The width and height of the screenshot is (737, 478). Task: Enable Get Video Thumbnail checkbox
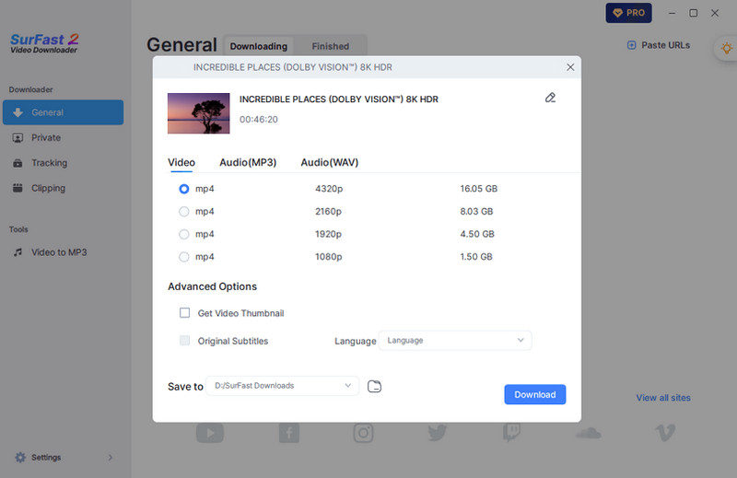pos(185,313)
